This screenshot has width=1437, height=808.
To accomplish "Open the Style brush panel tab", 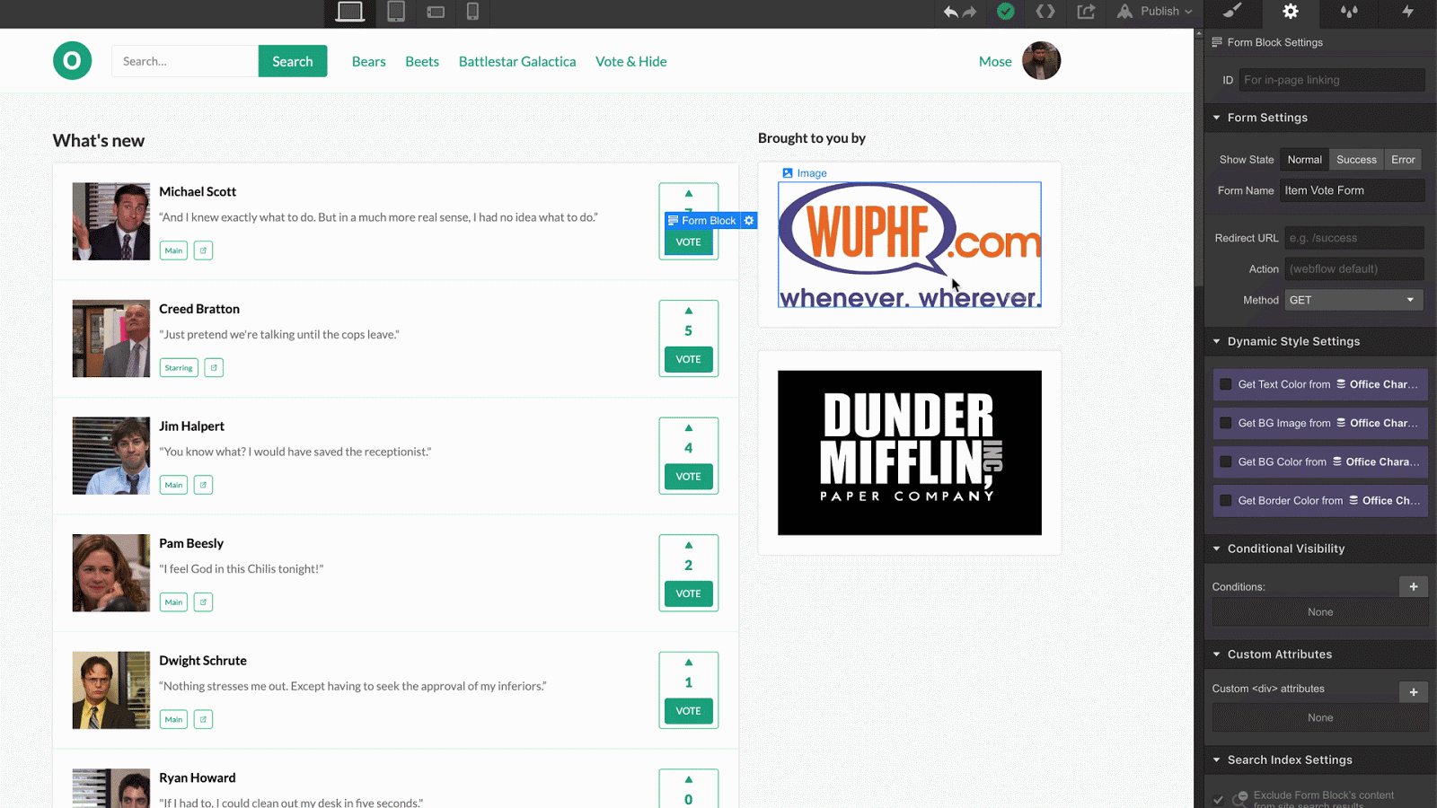I will tap(1233, 12).
